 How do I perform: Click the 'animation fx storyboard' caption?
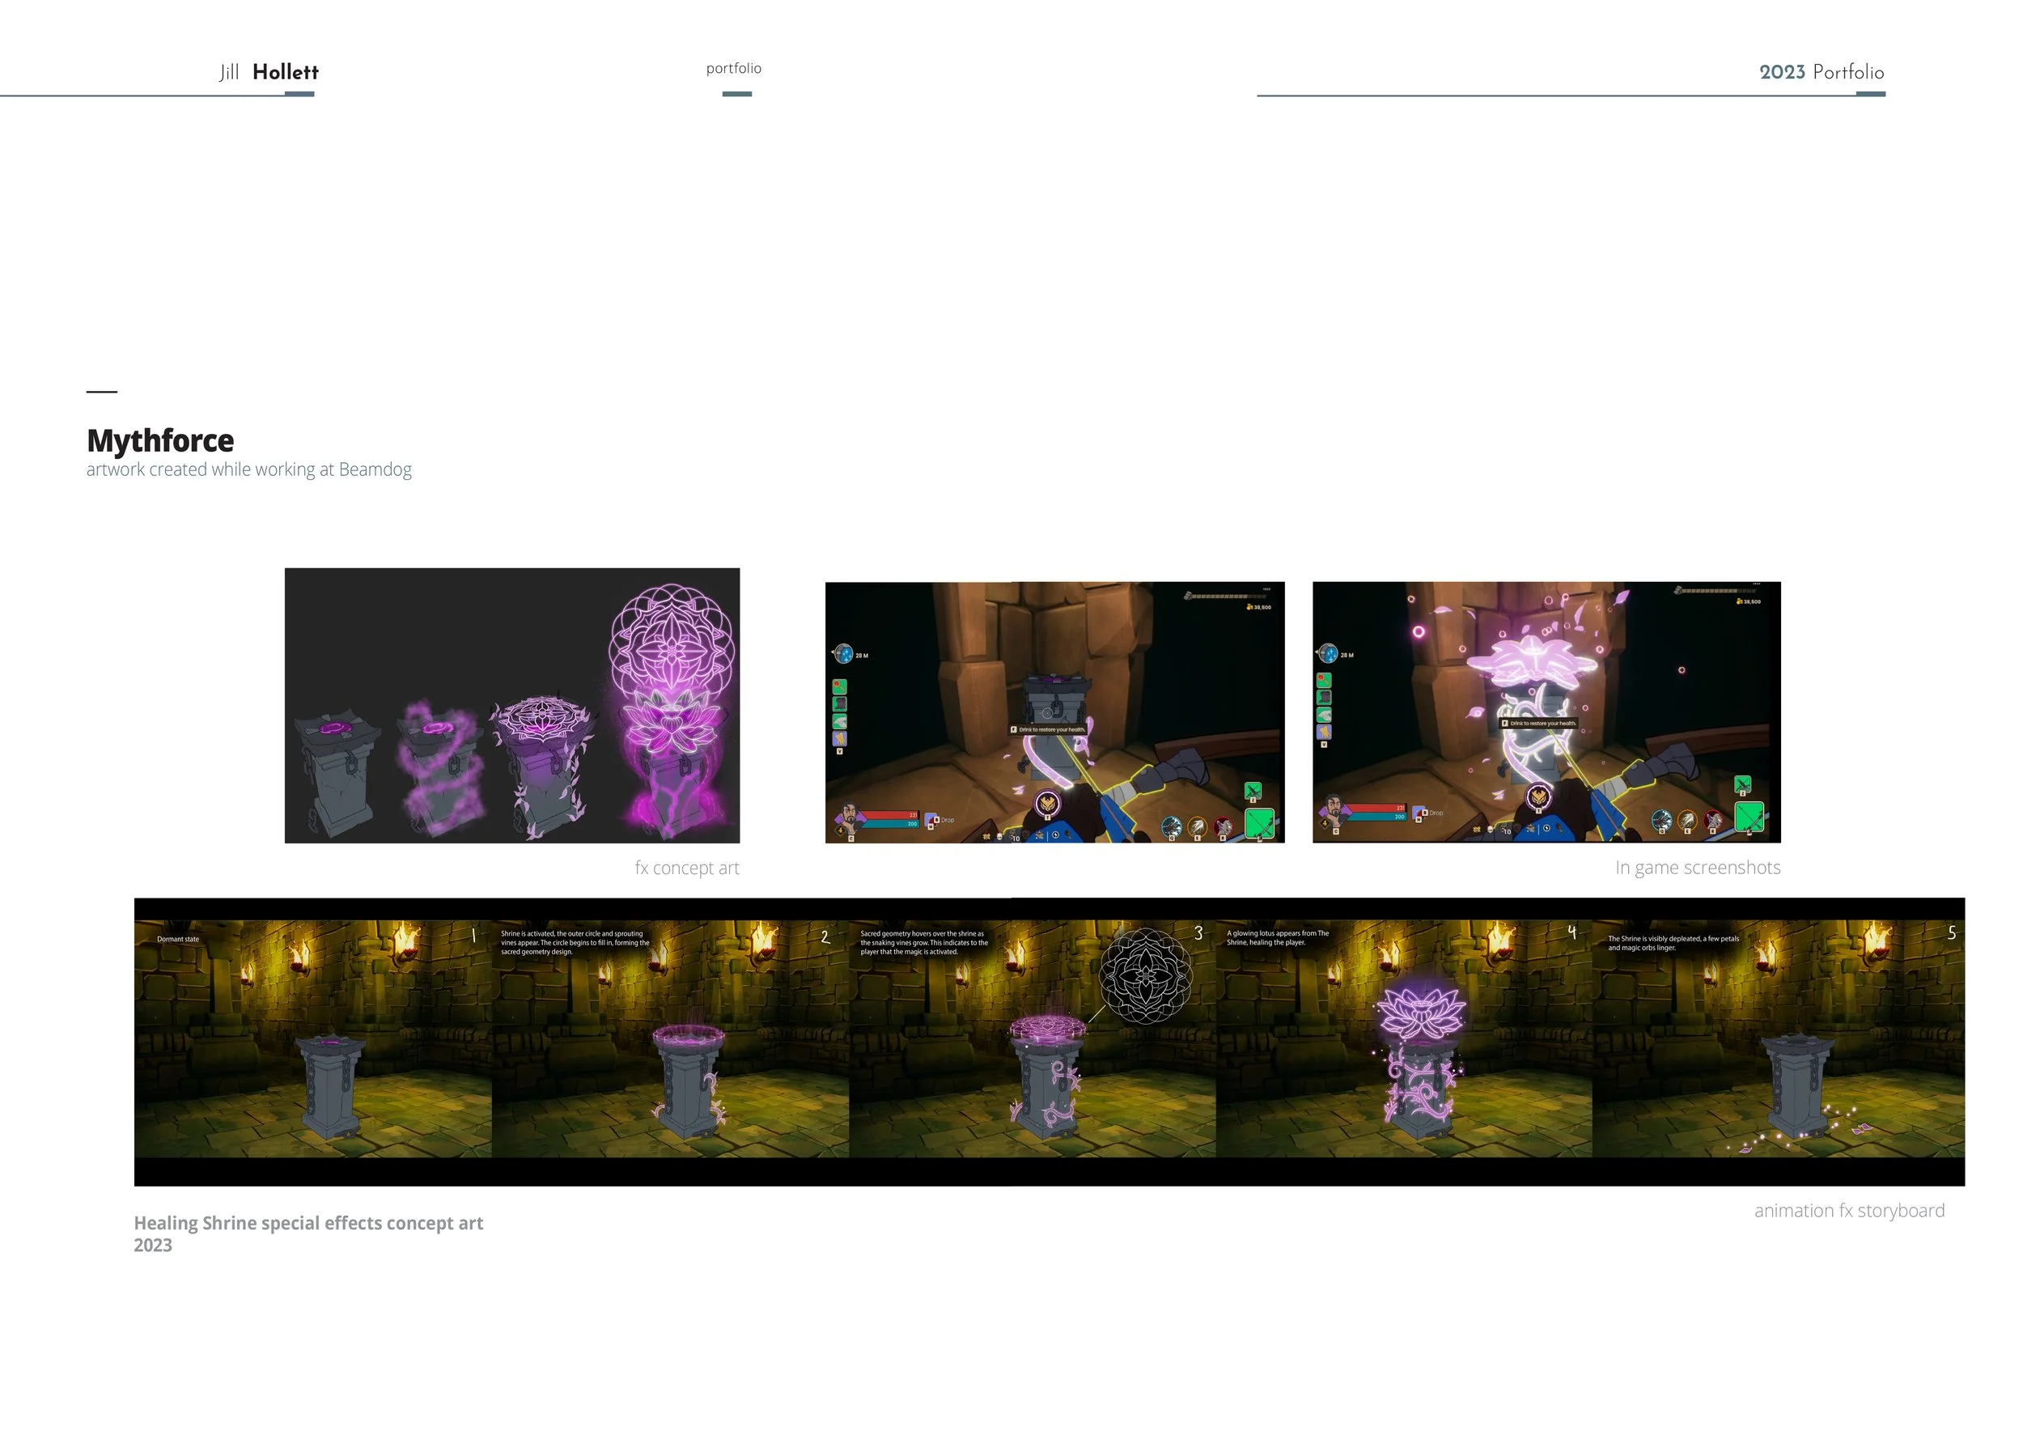[1849, 1211]
